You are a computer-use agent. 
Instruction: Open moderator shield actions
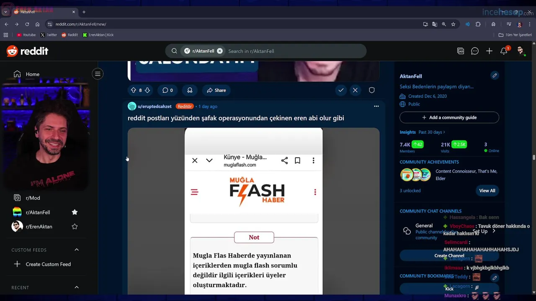(371, 90)
